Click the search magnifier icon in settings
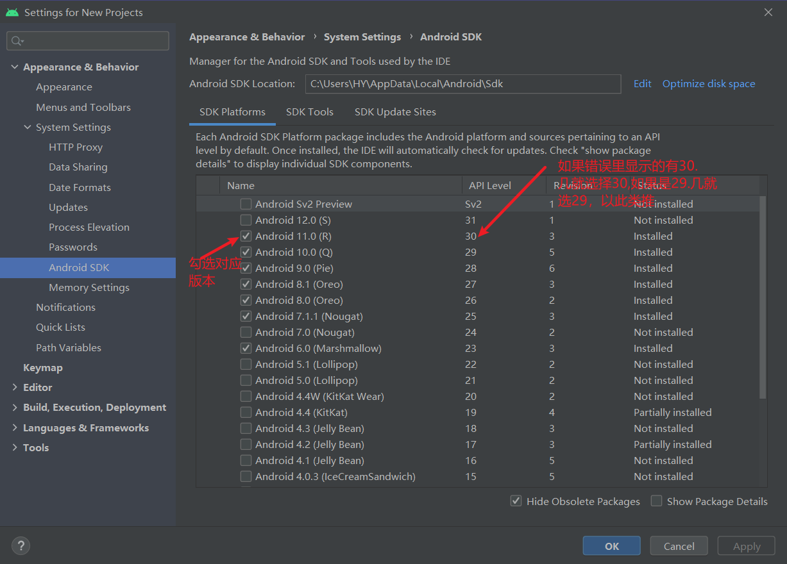The height and width of the screenshot is (564, 787). [17, 41]
